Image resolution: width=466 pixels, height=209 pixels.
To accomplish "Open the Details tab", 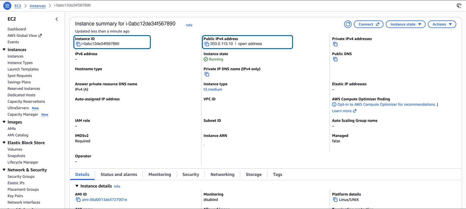I will click(82, 174).
